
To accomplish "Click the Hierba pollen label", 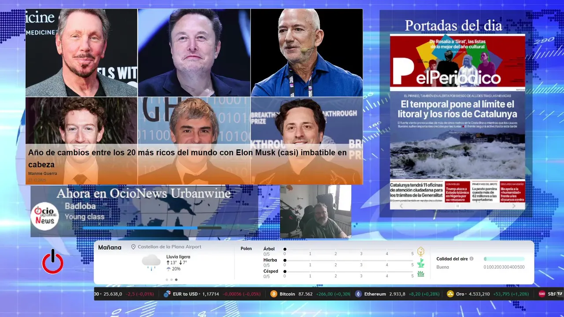I will pos(270,260).
